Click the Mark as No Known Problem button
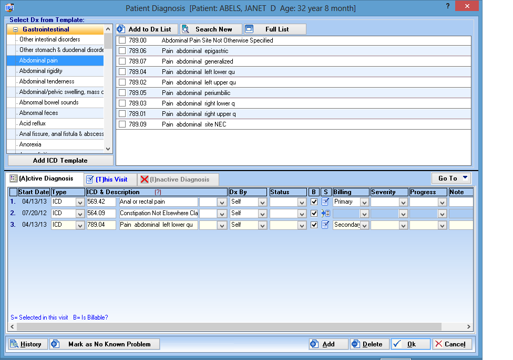This screenshot has width=513, height=360. coord(105,344)
